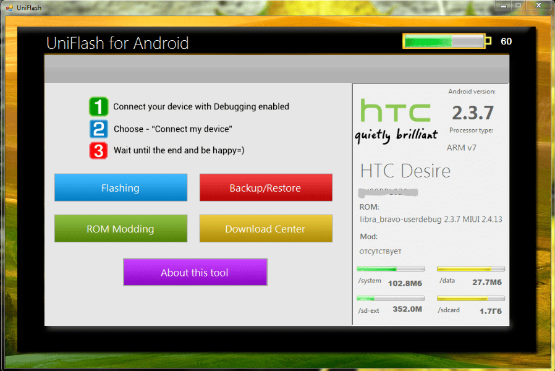Open the Flashing section
Image resolution: width=555 pixels, height=371 pixels.
coord(121,187)
